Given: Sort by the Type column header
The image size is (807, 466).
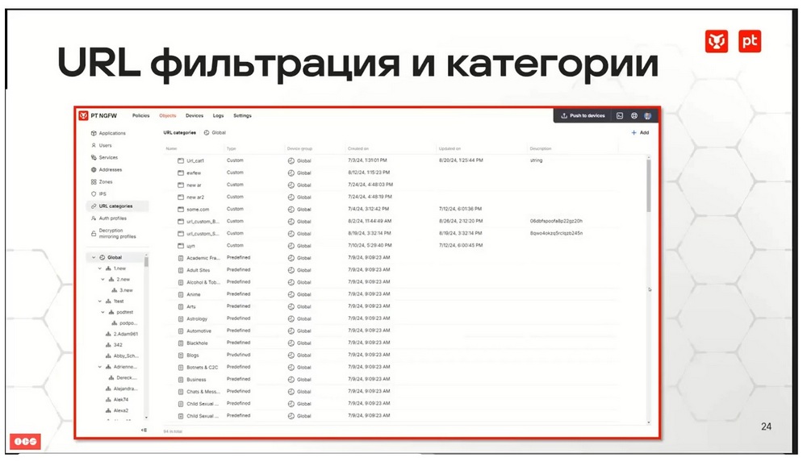Looking at the screenshot, I should pos(232,148).
